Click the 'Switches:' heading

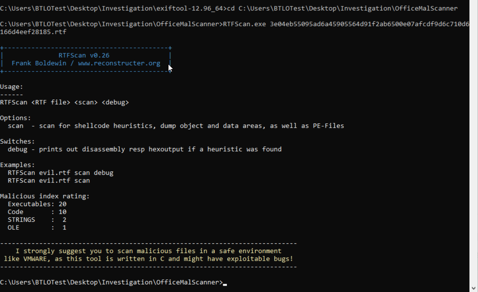[17, 141]
